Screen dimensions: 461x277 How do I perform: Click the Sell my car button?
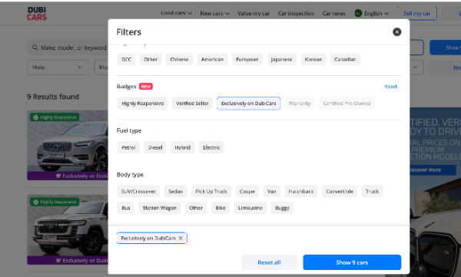pyautogui.click(x=416, y=13)
